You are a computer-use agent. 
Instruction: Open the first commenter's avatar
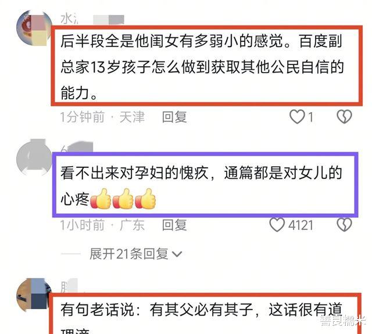pos(34,28)
